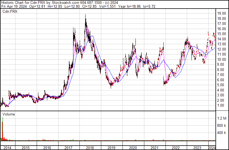Click the 19.00 price axis label
Screen dimensions: 229x150
click(222, 13)
